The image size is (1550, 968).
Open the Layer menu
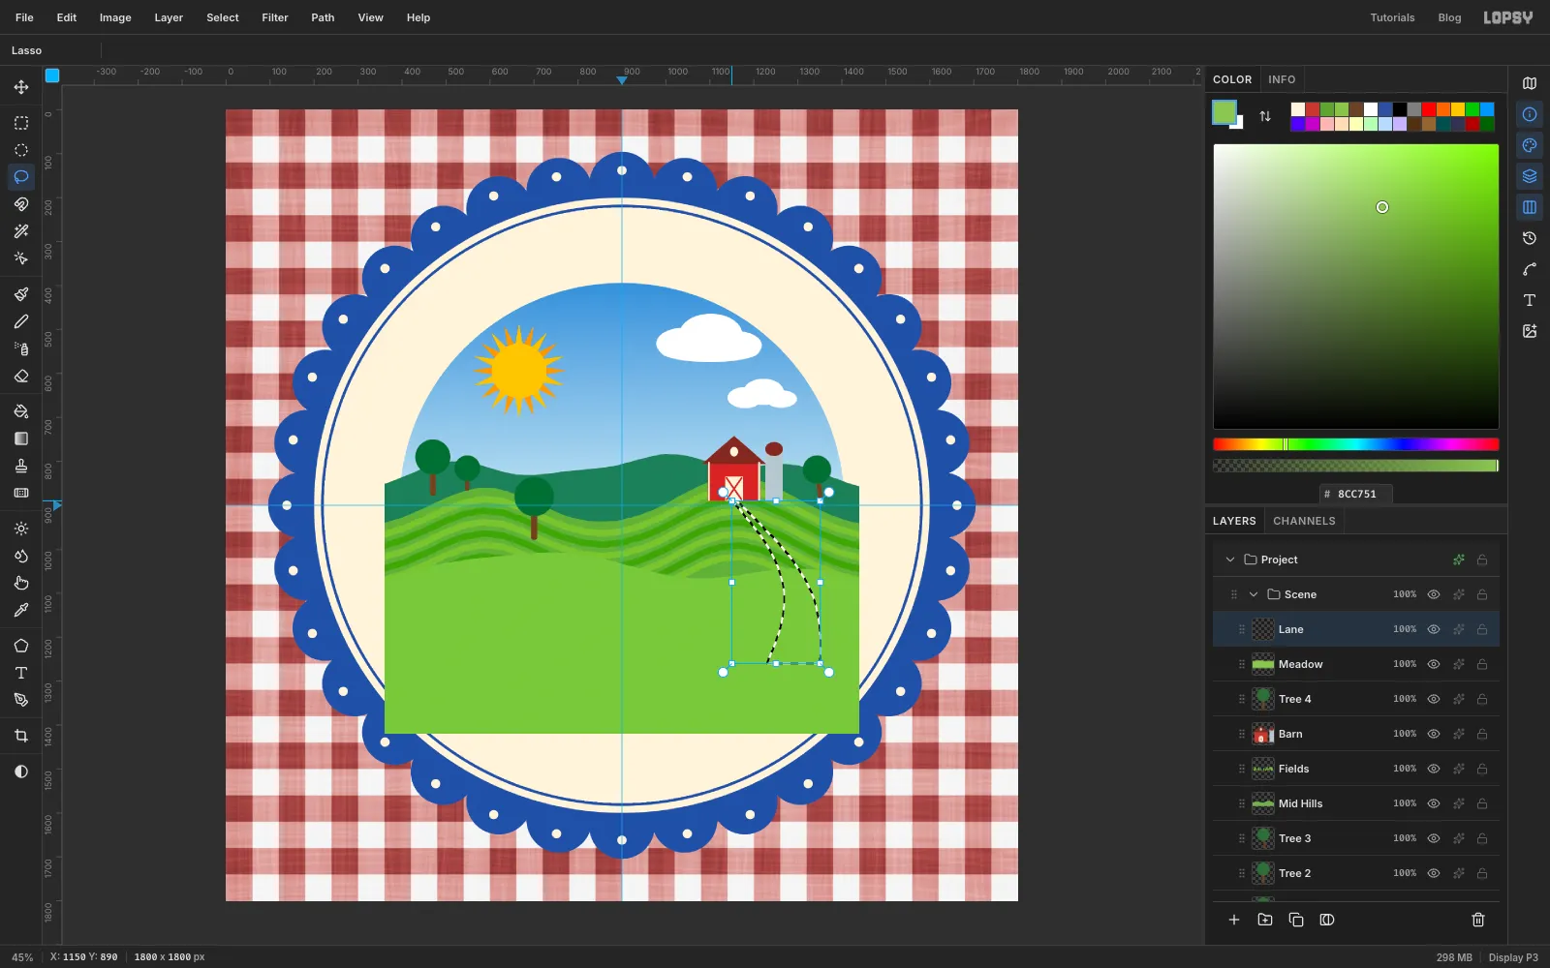pyautogui.click(x=169, y=17)
